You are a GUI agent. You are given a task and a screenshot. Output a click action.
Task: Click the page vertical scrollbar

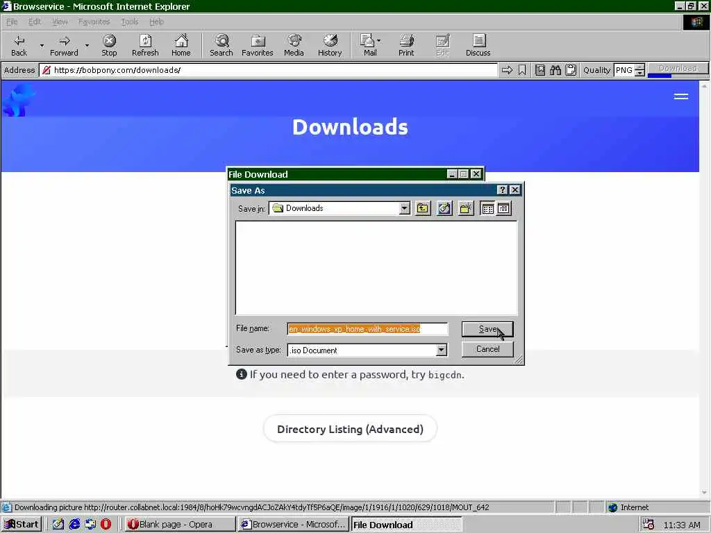click(704, 289)
